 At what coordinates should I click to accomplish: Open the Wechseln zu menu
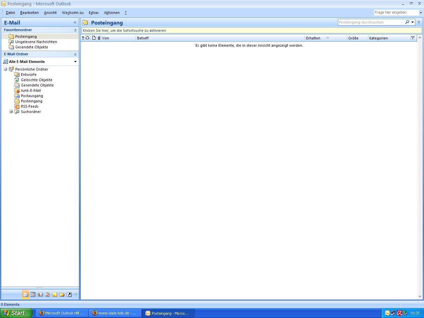click(73, 13)
